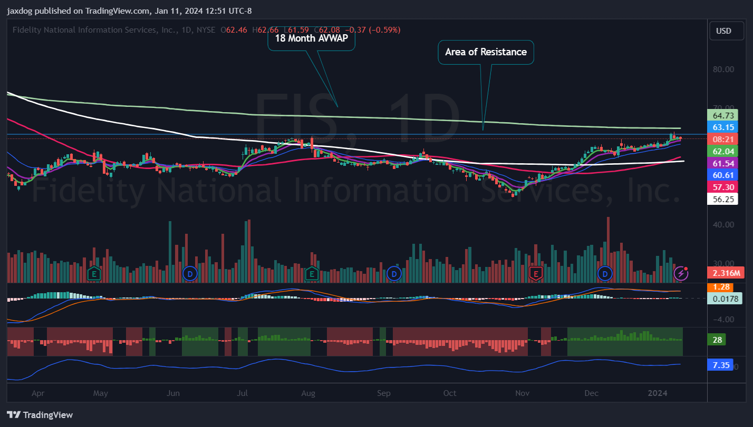Click the Oct label on time axis
This screenshot has width=753, height=427.
[450, 393]
